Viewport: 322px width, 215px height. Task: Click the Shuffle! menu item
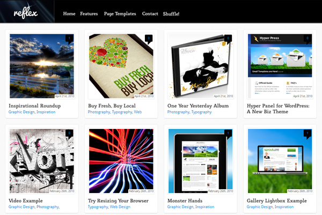click(171, 14)
